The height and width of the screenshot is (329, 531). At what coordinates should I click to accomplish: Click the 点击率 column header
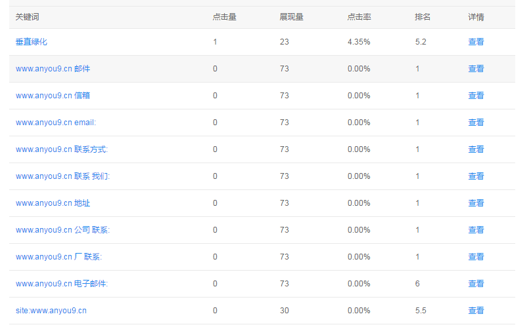pyautogui.click(x=359, y=17)
